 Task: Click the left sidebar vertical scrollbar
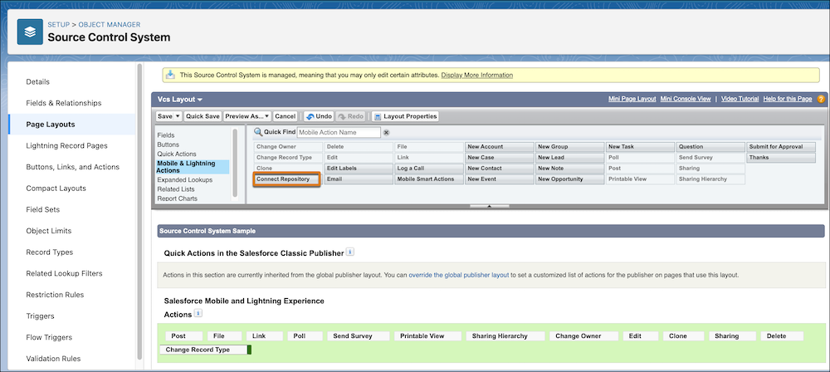click(x=139, y=212)
